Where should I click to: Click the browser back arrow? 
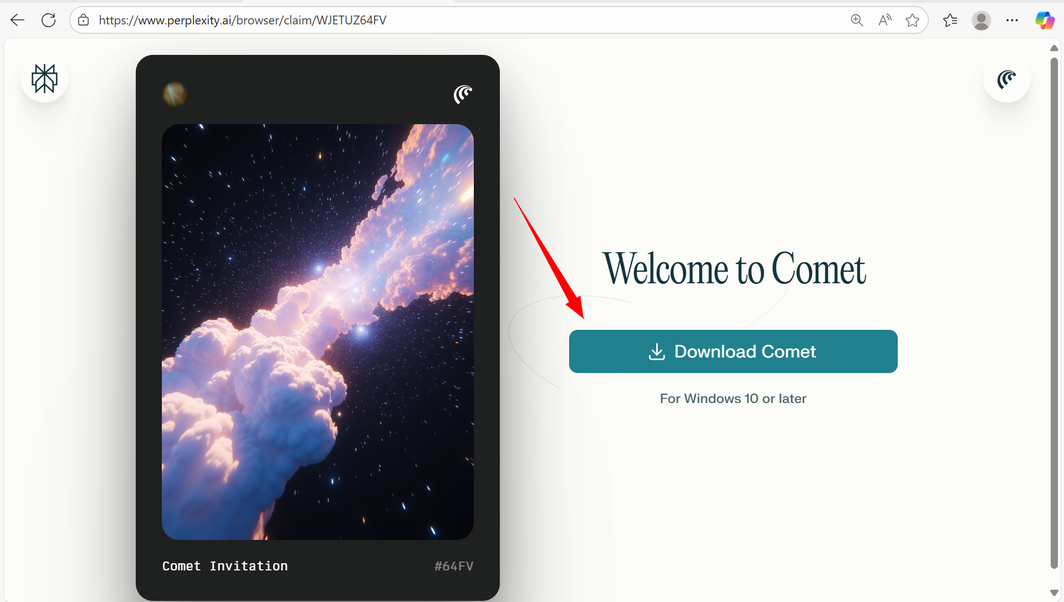[x=17, y=21]
